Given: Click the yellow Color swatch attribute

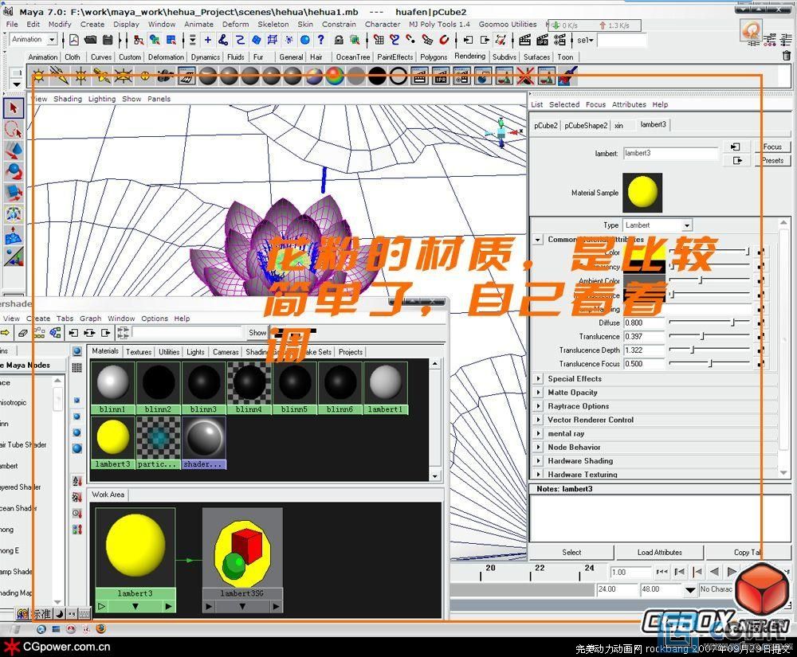Looking at the screenshot, I should coord(645,252).
